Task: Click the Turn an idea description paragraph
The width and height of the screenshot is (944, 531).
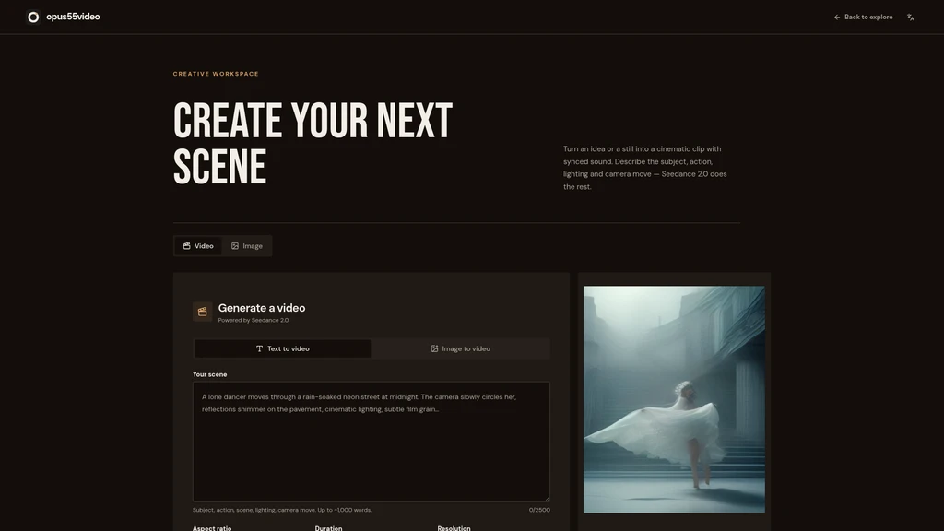Action: click(644, 168)
